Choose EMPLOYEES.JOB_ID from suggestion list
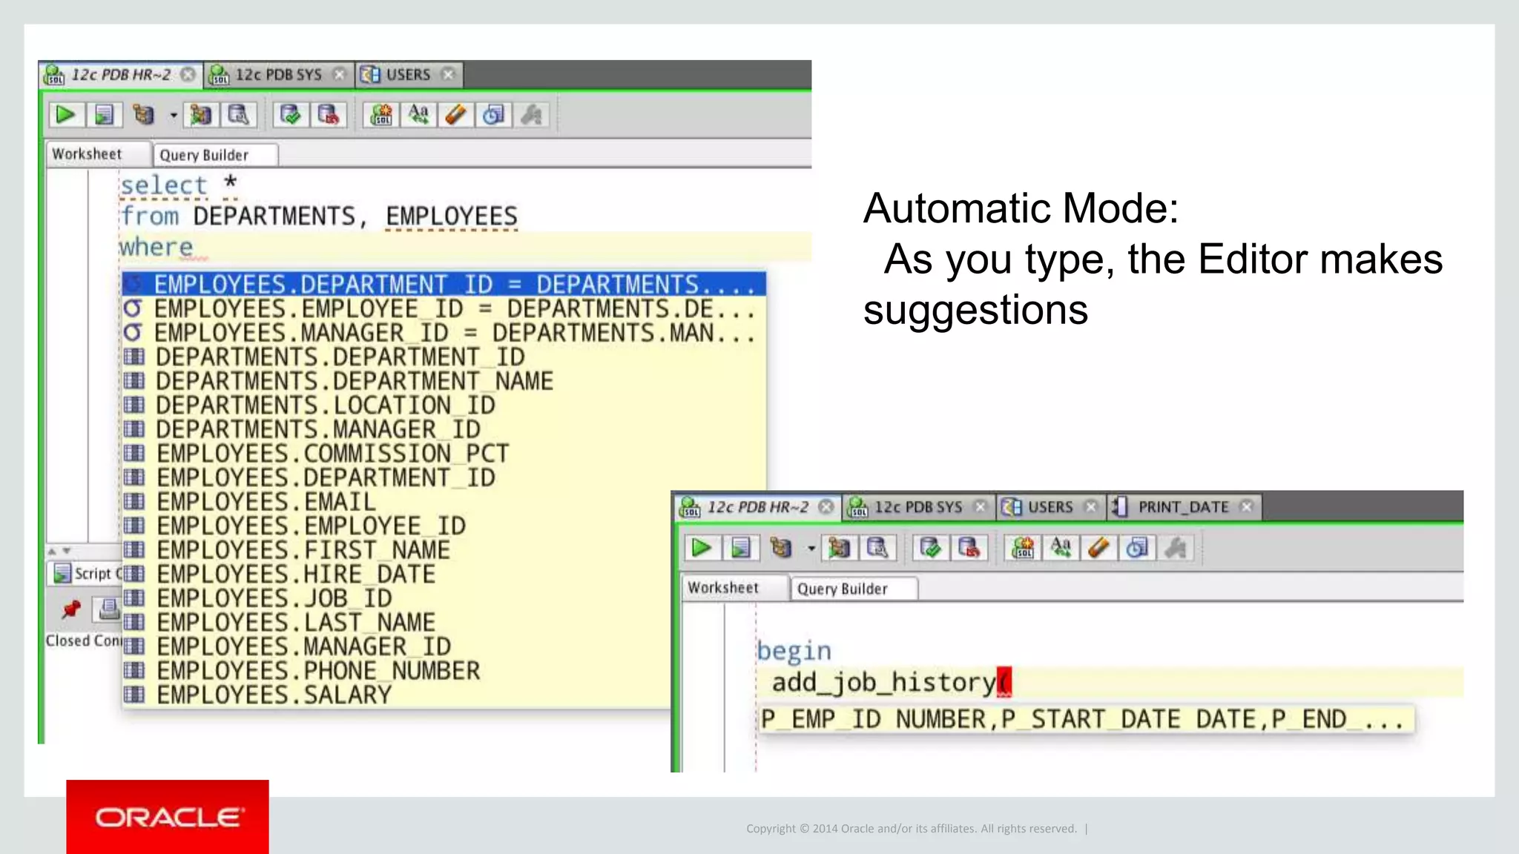 tap(397, 598)
